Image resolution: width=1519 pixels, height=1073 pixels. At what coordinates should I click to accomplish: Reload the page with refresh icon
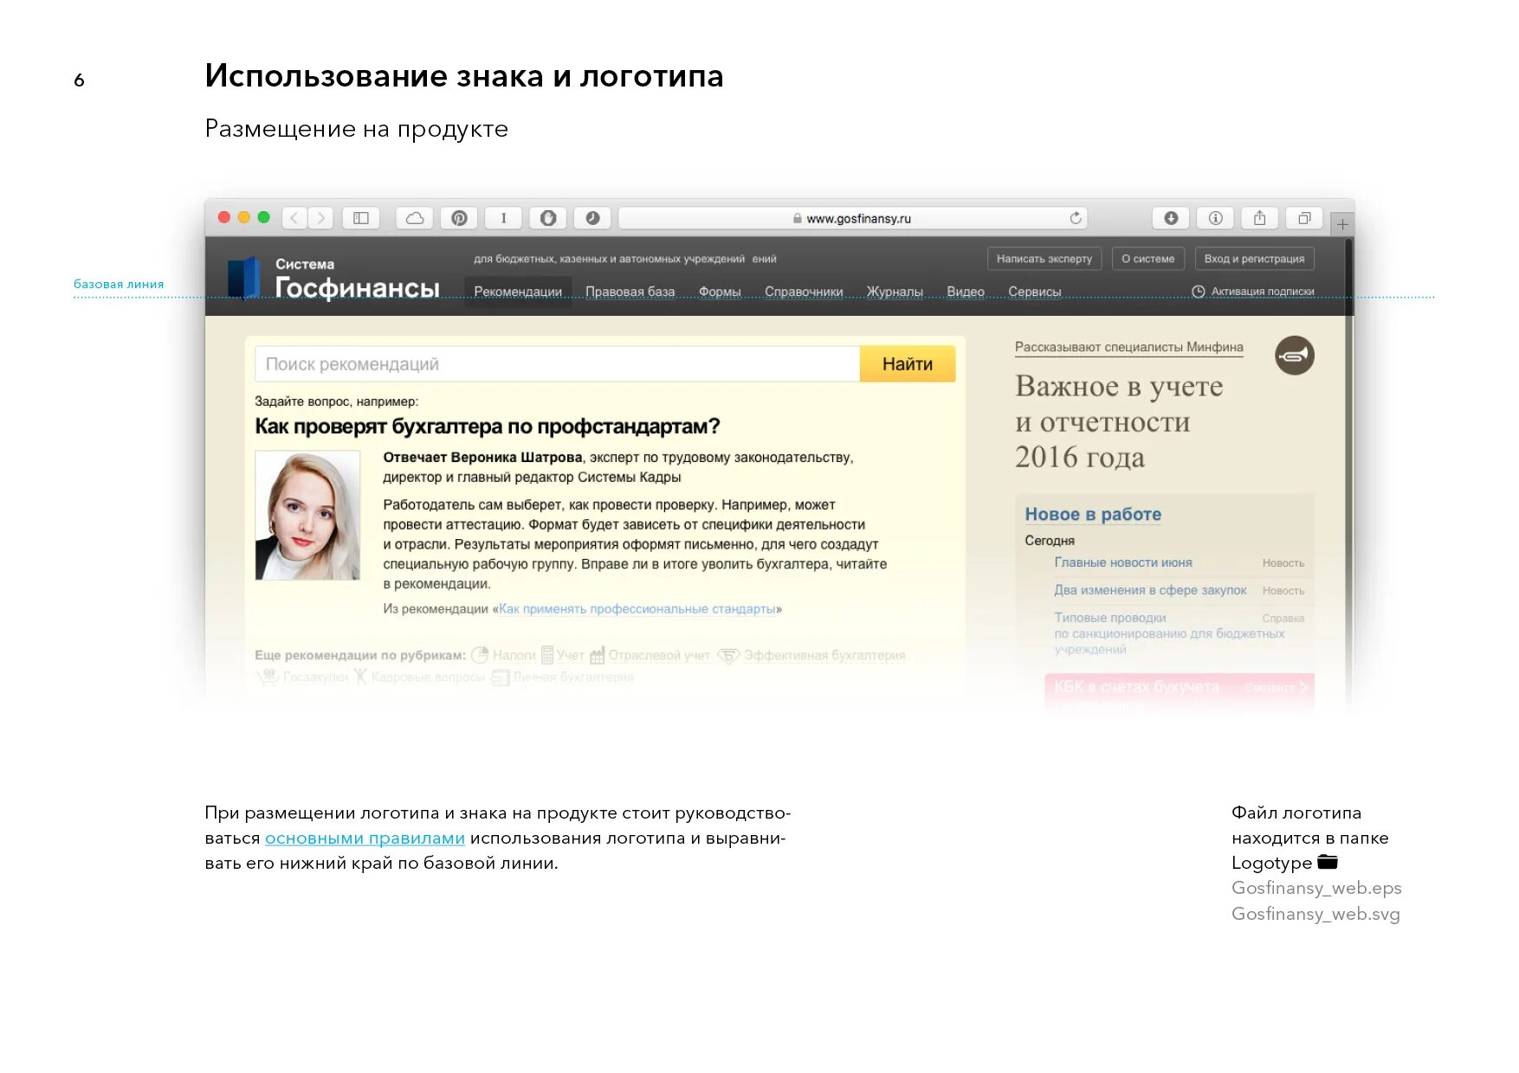(x=1076, y=218)
